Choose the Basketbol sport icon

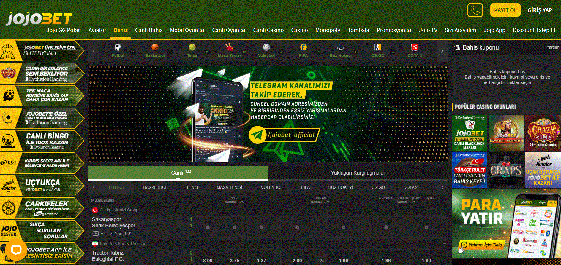[x=155, y=47]
